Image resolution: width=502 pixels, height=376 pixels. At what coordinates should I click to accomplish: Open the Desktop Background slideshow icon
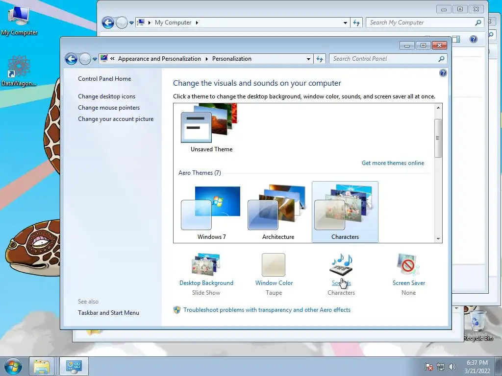click(x=206, y=264)
